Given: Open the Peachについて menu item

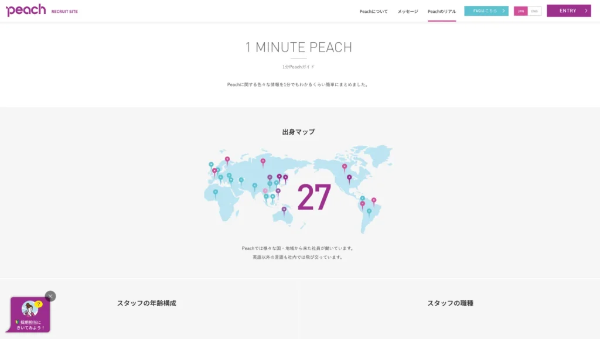Looking at the screenshot, I should [374, 11].
